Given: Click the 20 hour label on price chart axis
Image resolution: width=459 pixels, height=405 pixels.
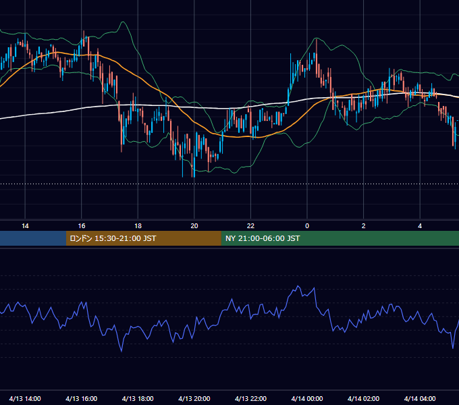Looking at the screenshot, I should click(x=194, y=226).
